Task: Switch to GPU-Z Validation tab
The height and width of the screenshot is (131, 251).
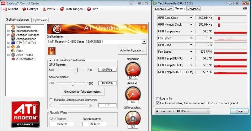Action: pyautogui.click(x=194, y=9)
